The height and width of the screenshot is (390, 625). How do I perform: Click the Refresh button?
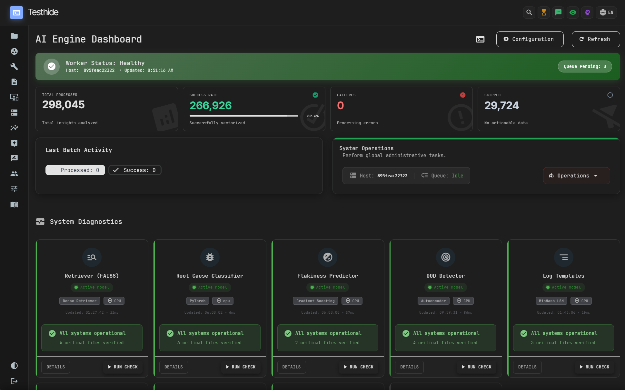(596, 39)
